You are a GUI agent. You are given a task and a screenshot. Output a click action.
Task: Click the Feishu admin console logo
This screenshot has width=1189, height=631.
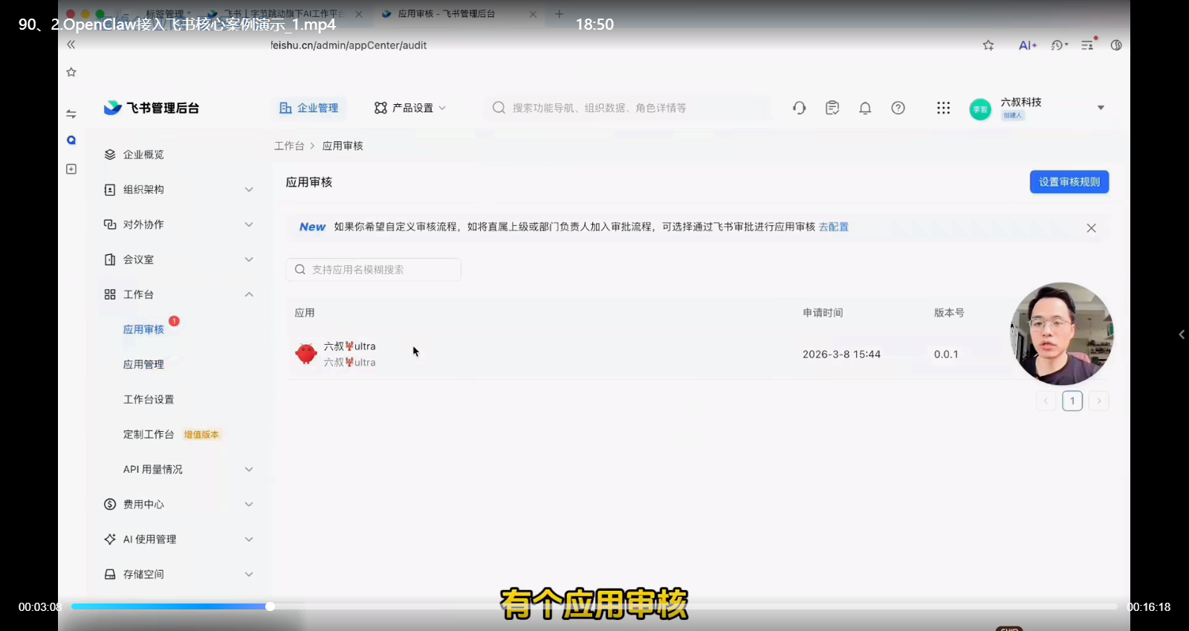[x=152, y=108]
